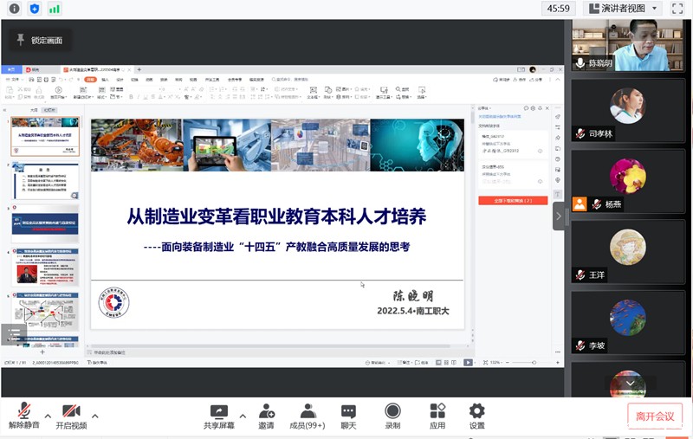The image size is (693, 439).
Task: Turn on camera with 开启视频
Action: click(71, 410)
